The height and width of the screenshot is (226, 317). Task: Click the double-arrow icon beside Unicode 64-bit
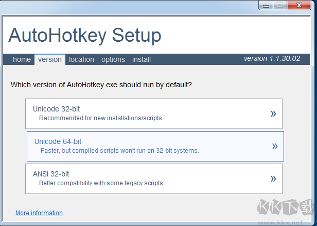coord(274,147)
